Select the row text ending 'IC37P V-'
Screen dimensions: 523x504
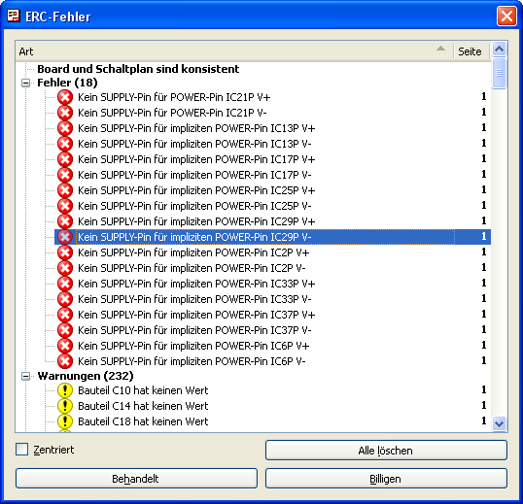coord(194,330)
